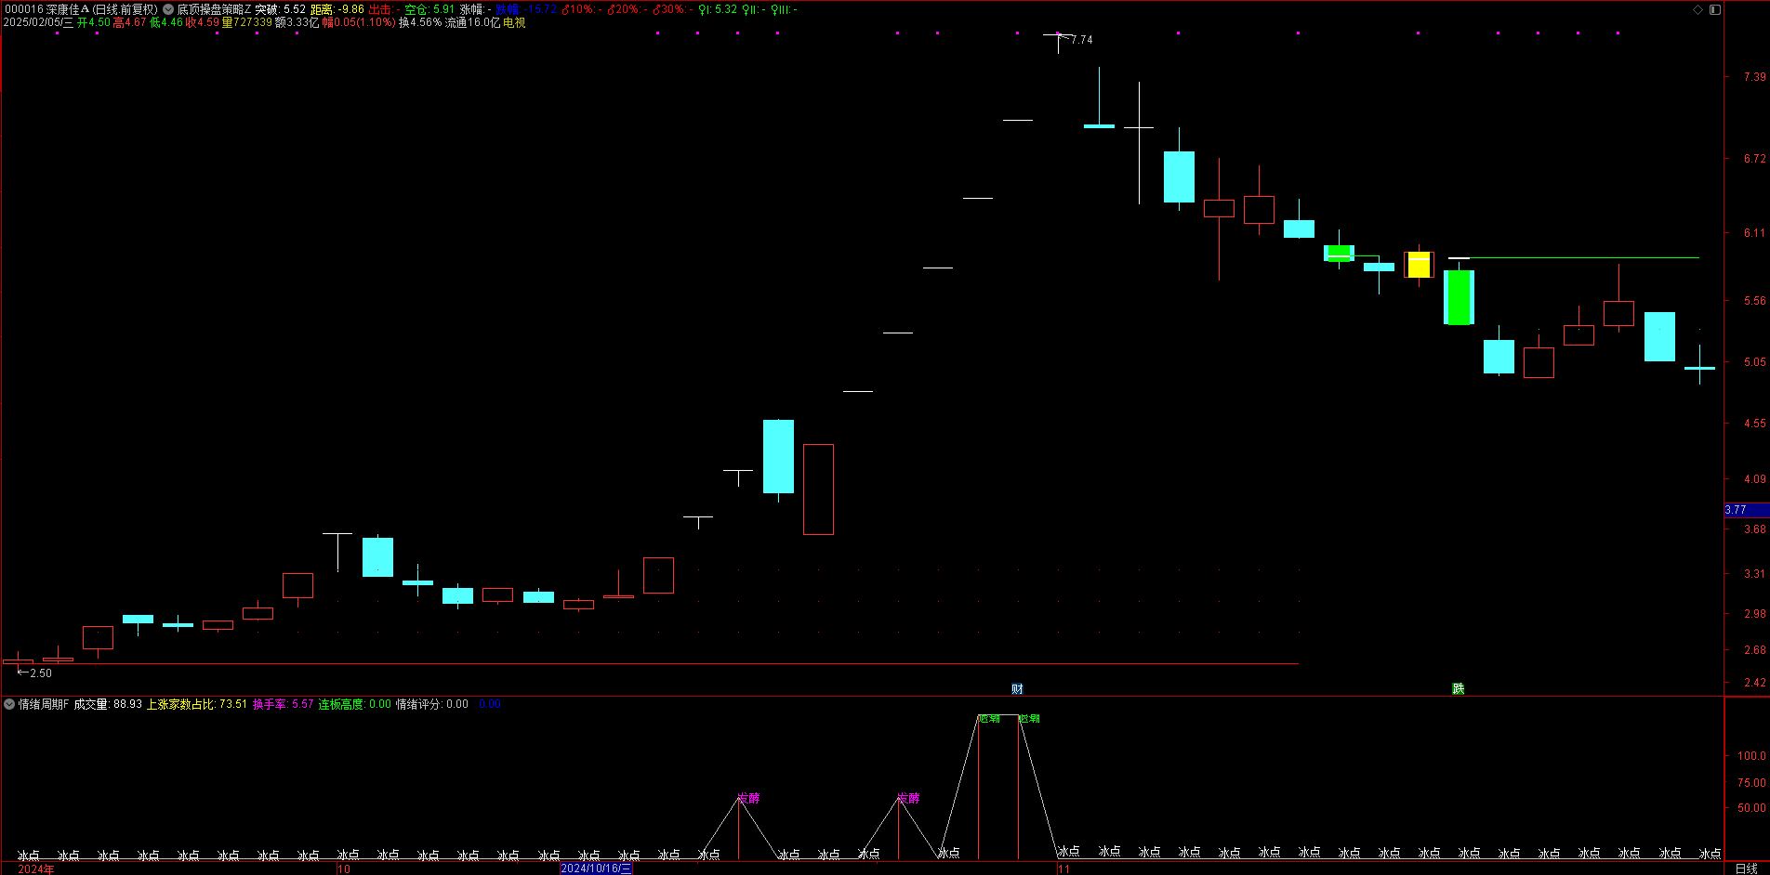Screen dimensions: 1770x875
Task: Click the 4.09 price axis label
Action: 1754,479
